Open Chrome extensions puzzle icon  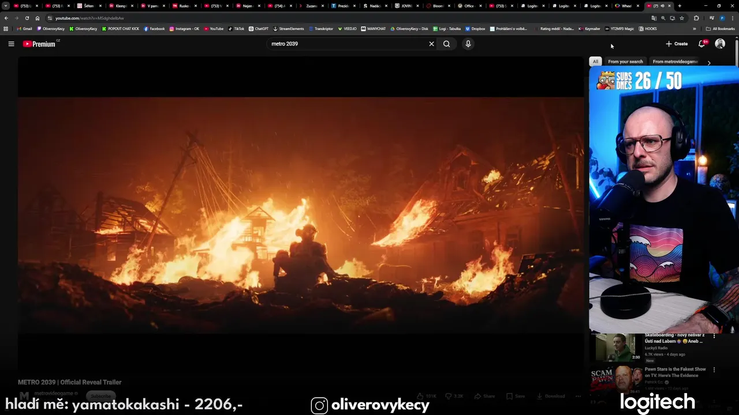pos(696,18)
